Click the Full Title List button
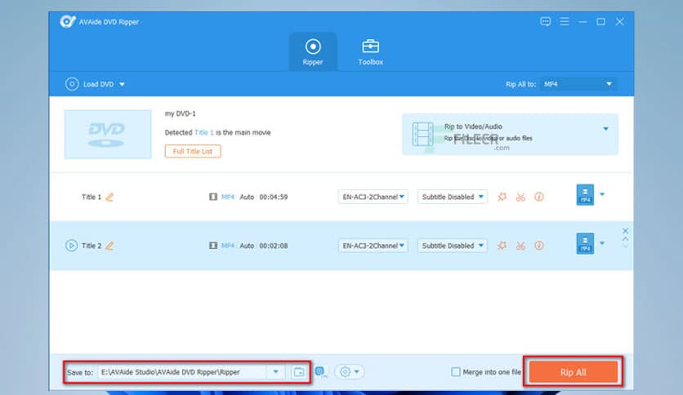This screenshot has width=683, height=395. pos(193,151)
